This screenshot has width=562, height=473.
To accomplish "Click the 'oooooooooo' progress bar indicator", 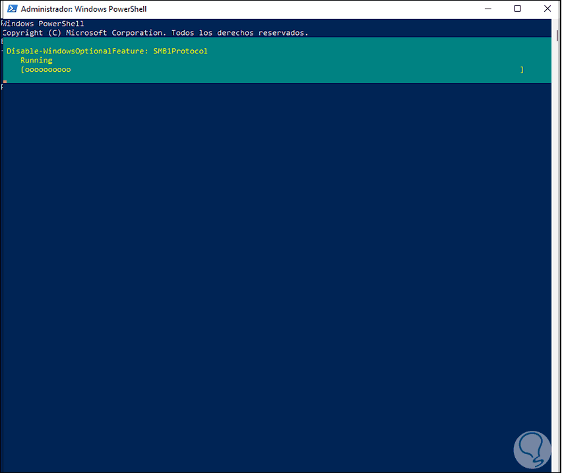I will coord(47,69).
